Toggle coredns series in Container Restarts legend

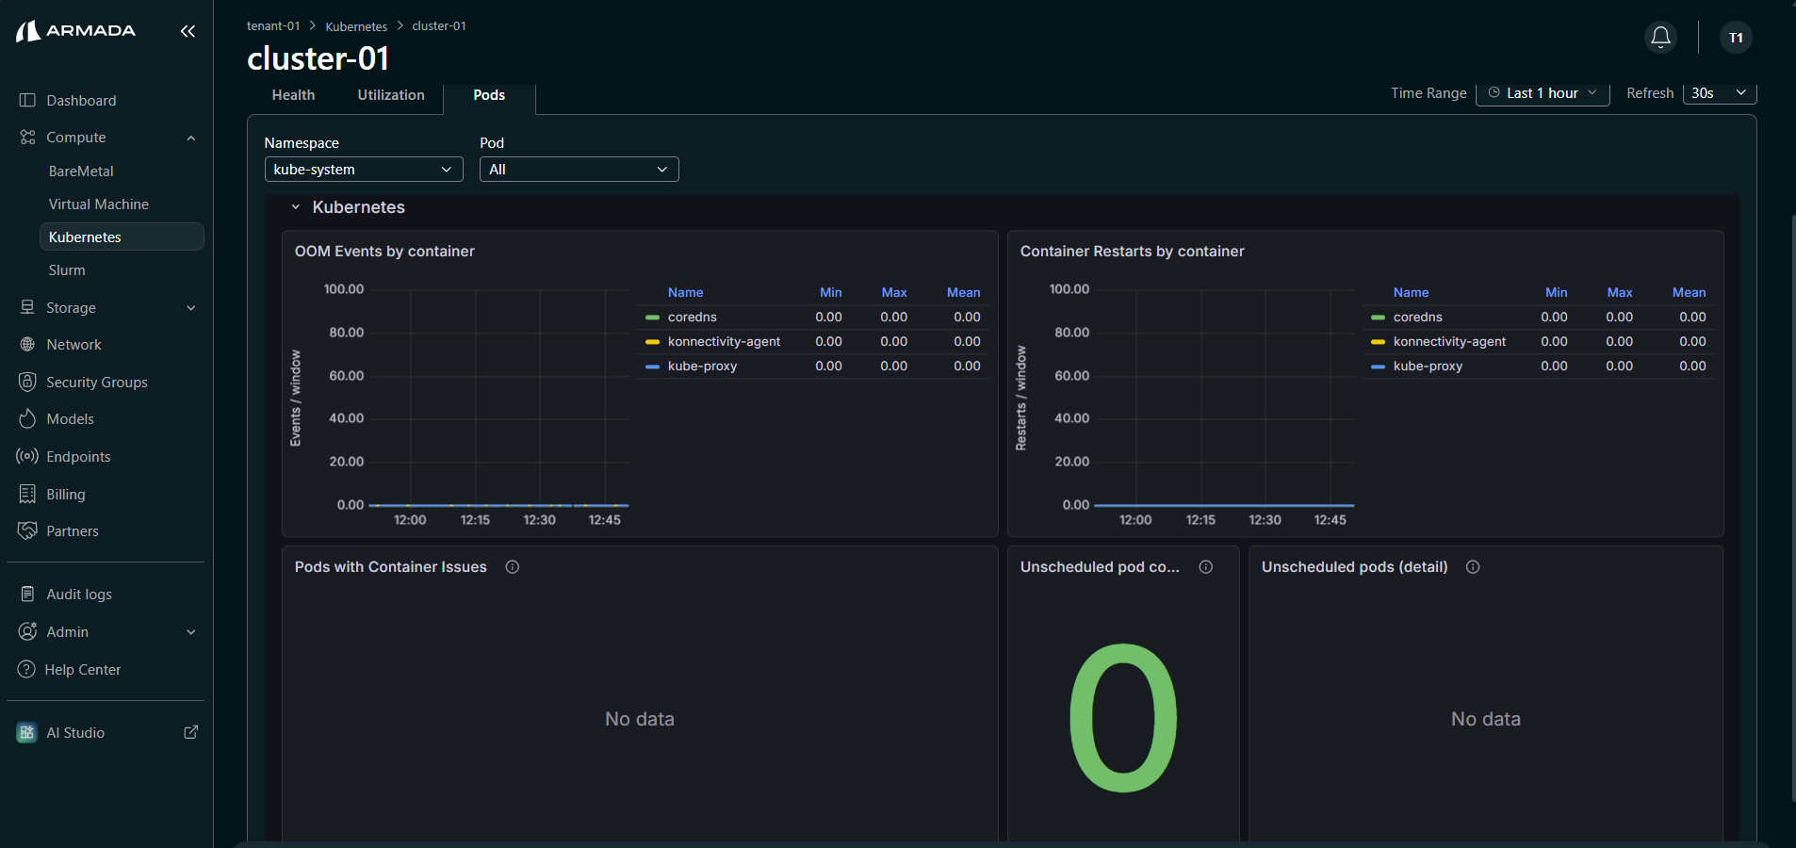(x=1418, y=318)
